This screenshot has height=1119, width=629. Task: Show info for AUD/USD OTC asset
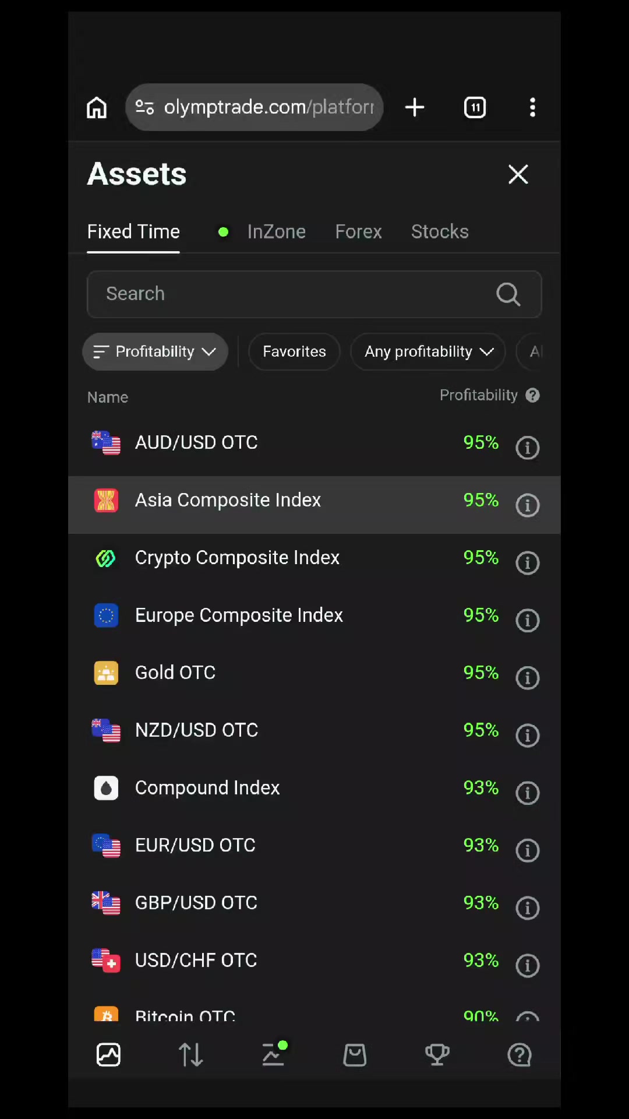528,448
